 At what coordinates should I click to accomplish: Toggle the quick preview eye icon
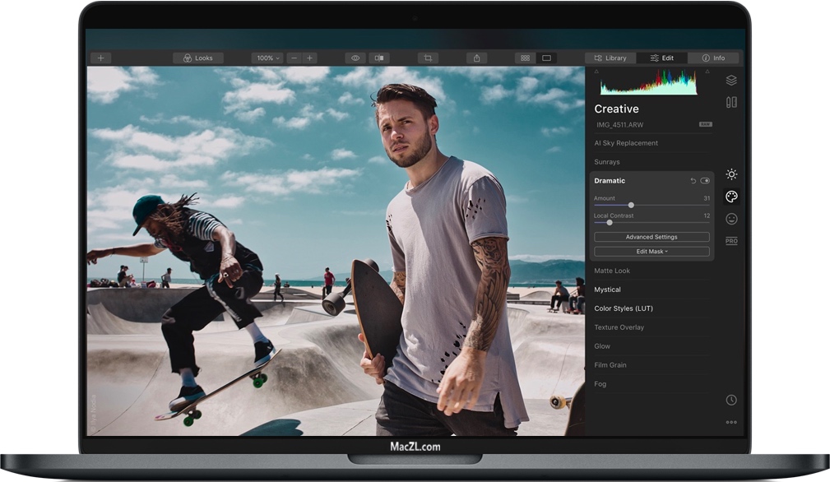click(355, 58)
